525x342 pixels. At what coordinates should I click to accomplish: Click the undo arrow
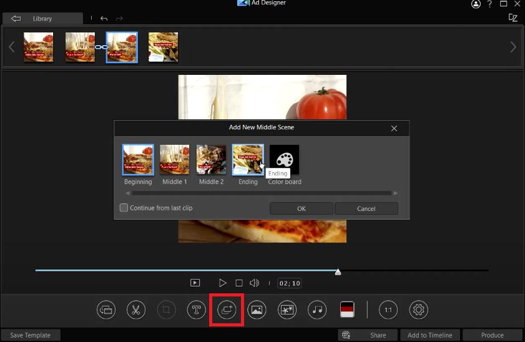point(104,19)
